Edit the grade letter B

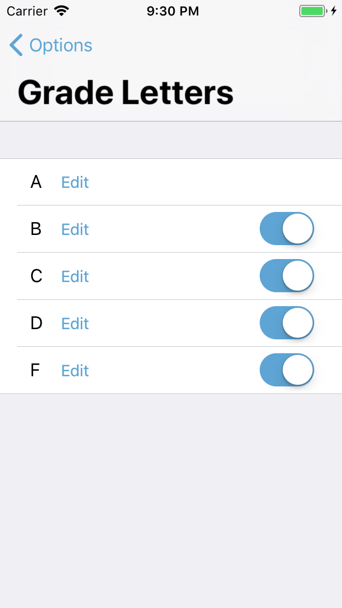[x=74, y=229]
